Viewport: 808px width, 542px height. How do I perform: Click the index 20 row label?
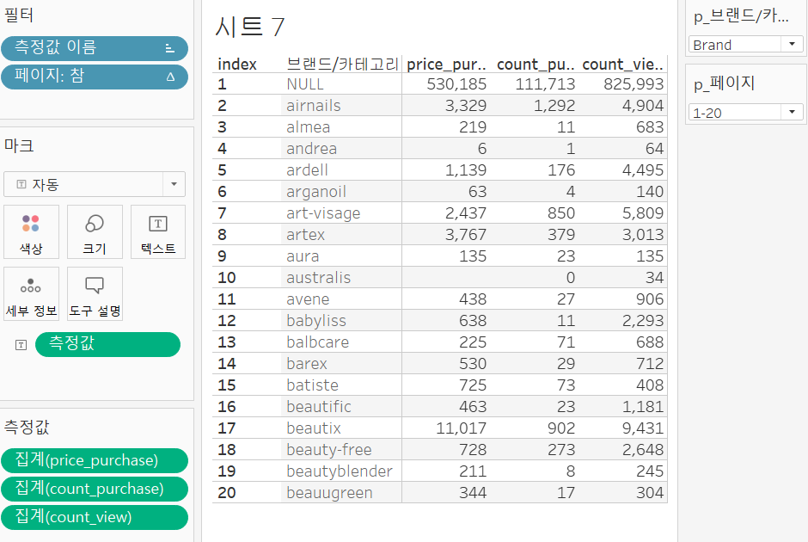tap(227, 493)
